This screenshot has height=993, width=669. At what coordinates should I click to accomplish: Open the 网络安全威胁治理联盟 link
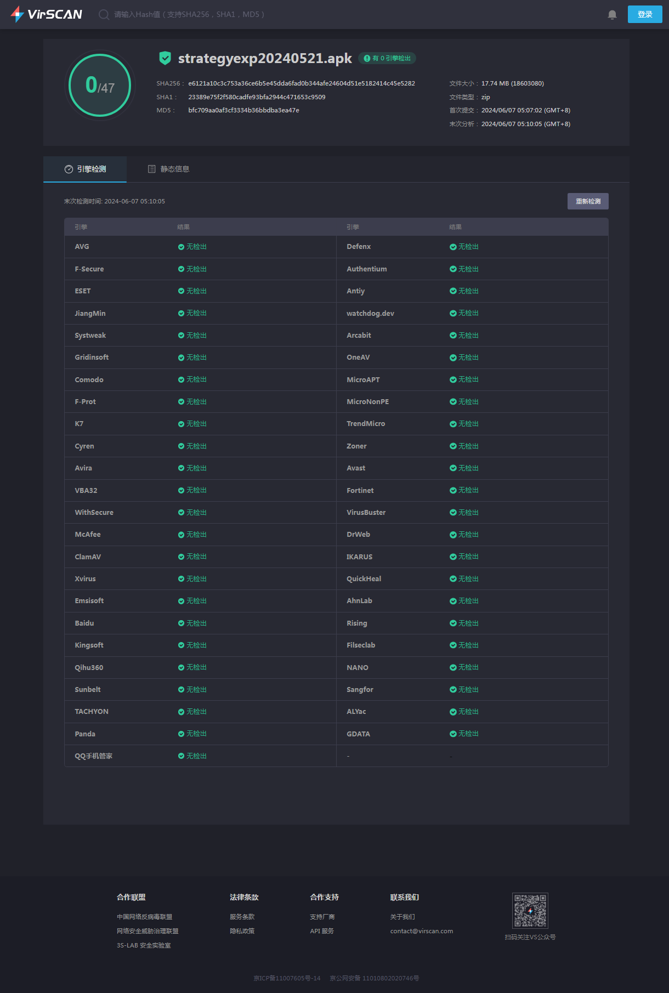pos(148,931)
